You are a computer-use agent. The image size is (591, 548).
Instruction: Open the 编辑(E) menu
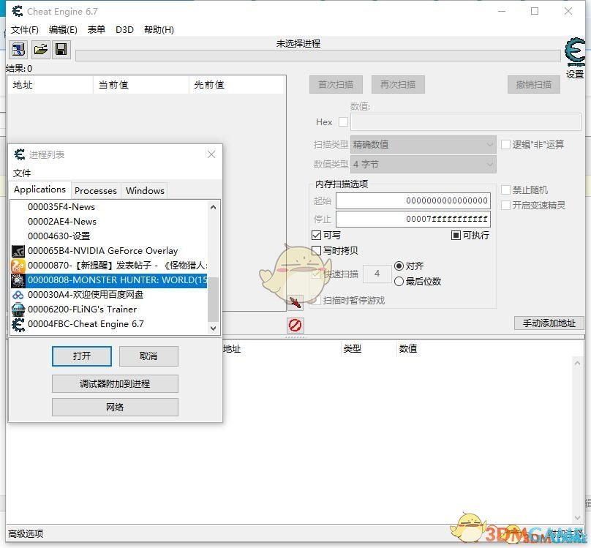tap(63, 30)
